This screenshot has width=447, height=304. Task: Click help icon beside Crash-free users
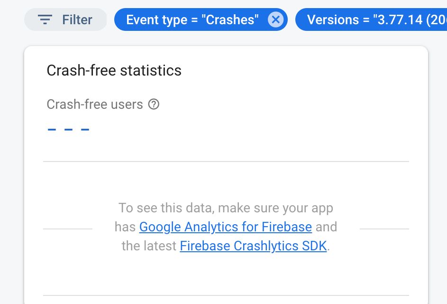pyautogui.click(x=154, y=104)
